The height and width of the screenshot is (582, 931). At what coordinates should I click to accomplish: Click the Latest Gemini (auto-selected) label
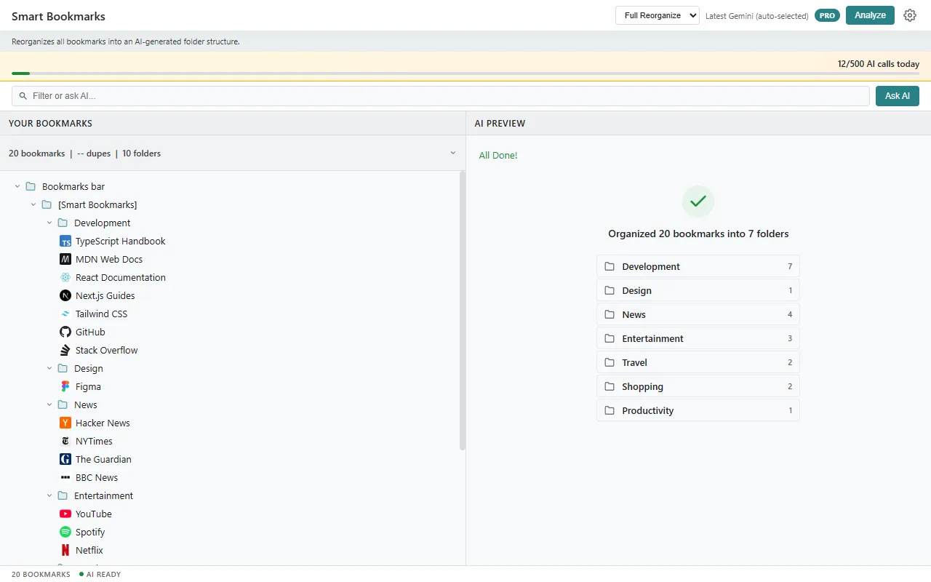(757, 16)
